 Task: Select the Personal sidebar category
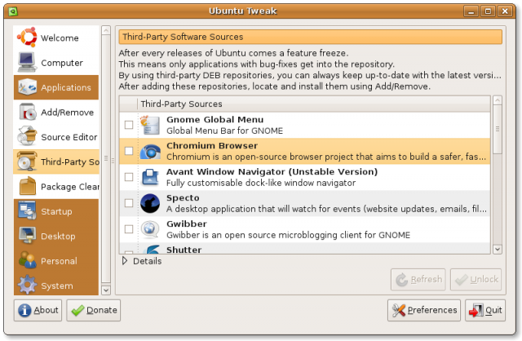(x=56, y=260)
